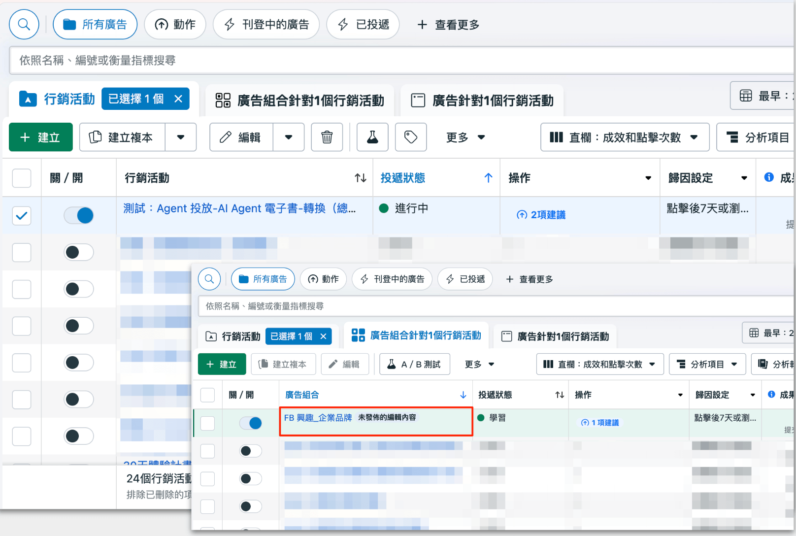Uncheck the selected campaign row checkbox
Image resolution: width=796 pixels, height=536 pixels.
[x=22, y=215]
